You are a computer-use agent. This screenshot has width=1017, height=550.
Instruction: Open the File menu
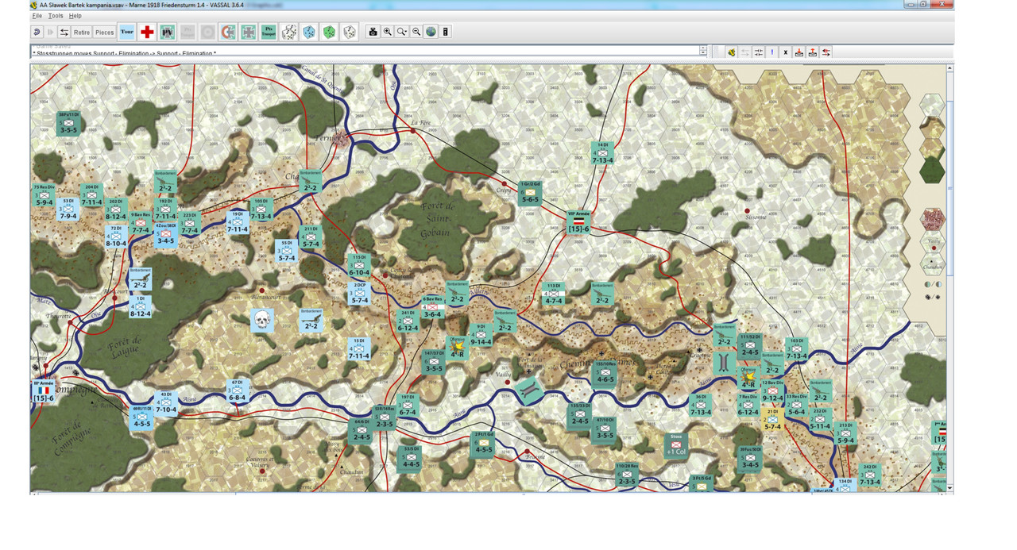[x=37, y=16]
